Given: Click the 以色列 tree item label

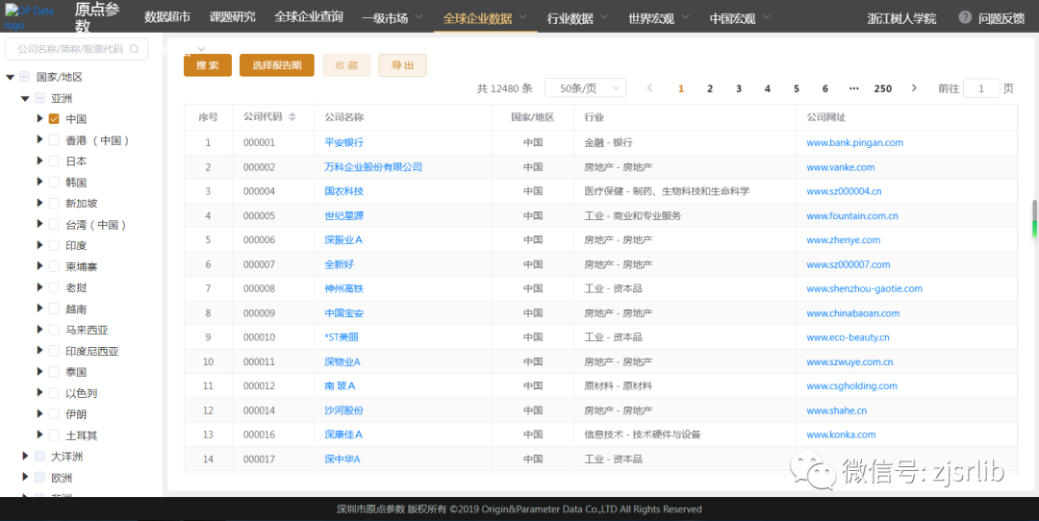Looking at the screenshot, I should click(x=82, y=393).
